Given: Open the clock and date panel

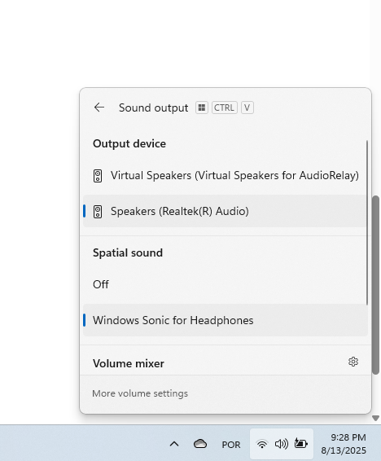Looking at the screenshot, I should tap(344, 444).
